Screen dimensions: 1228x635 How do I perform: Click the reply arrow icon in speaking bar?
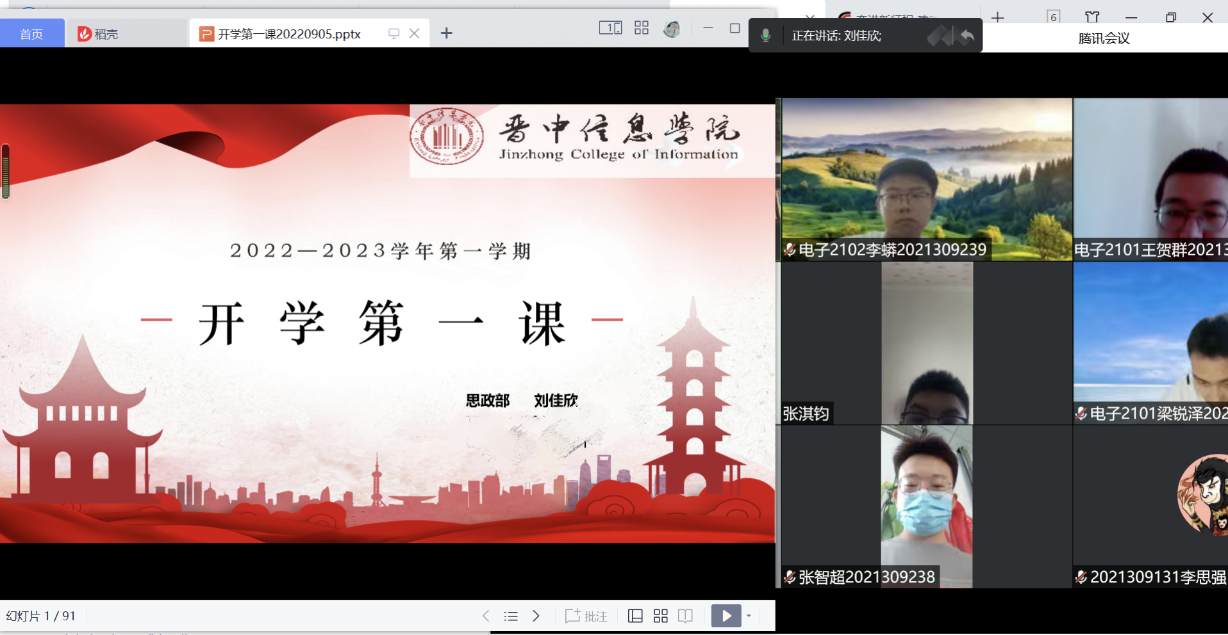point(967,36)
